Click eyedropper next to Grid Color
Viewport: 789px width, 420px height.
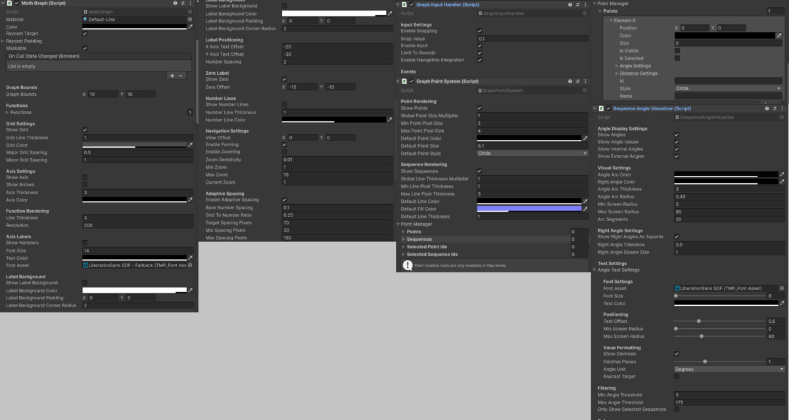(191, 145)
